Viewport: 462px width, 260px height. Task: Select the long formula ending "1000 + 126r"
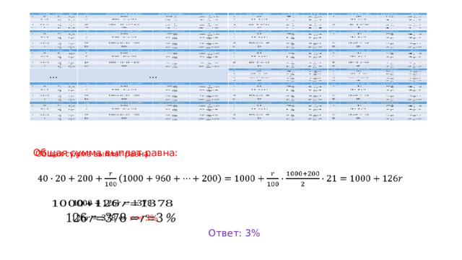tap(219, 178)
